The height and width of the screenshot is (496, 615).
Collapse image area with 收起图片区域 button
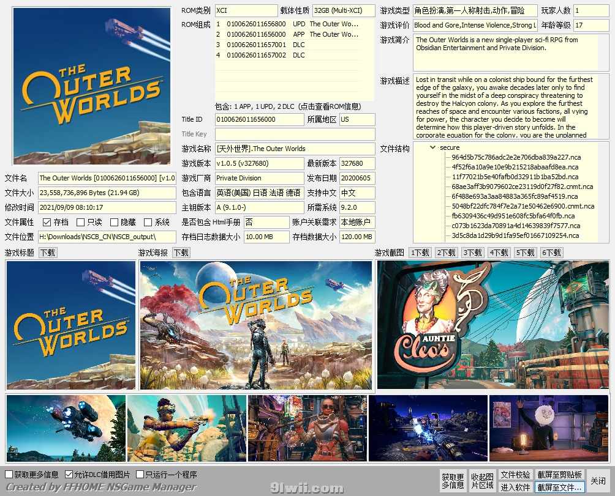[483, 481]
